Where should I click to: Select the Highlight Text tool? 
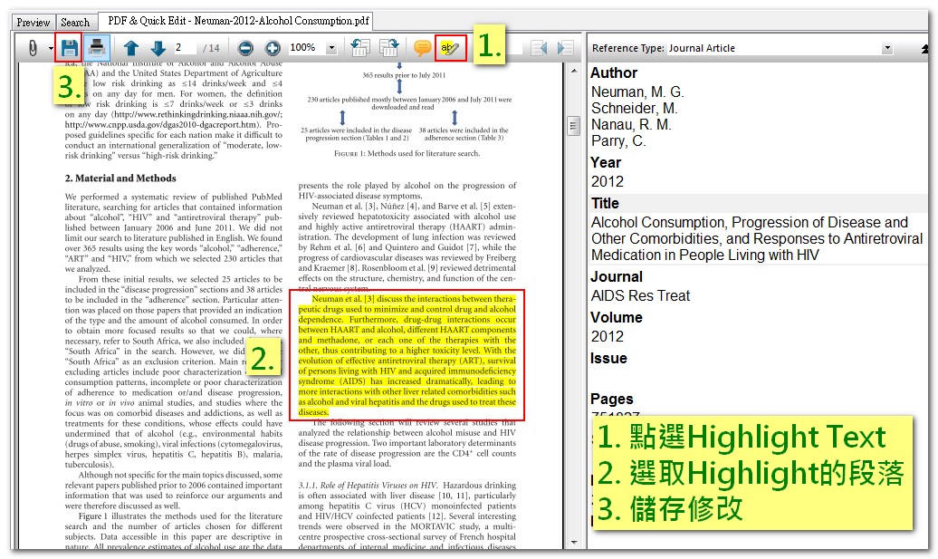450,48
